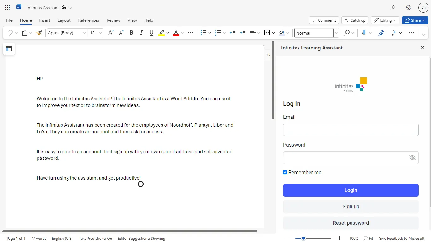Start Dictate with microphone icon

coord(364,32)
